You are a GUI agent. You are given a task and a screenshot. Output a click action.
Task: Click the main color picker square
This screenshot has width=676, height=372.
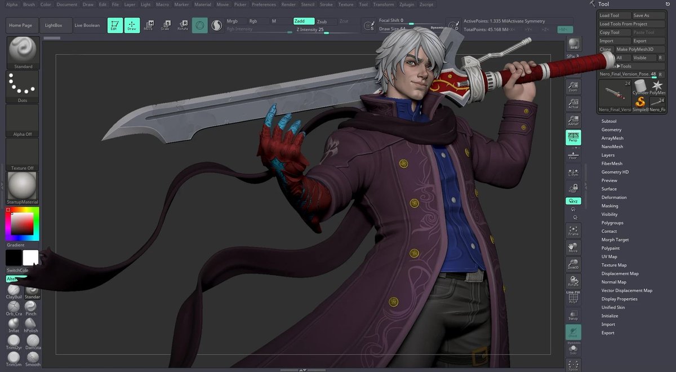pos(23,224)
